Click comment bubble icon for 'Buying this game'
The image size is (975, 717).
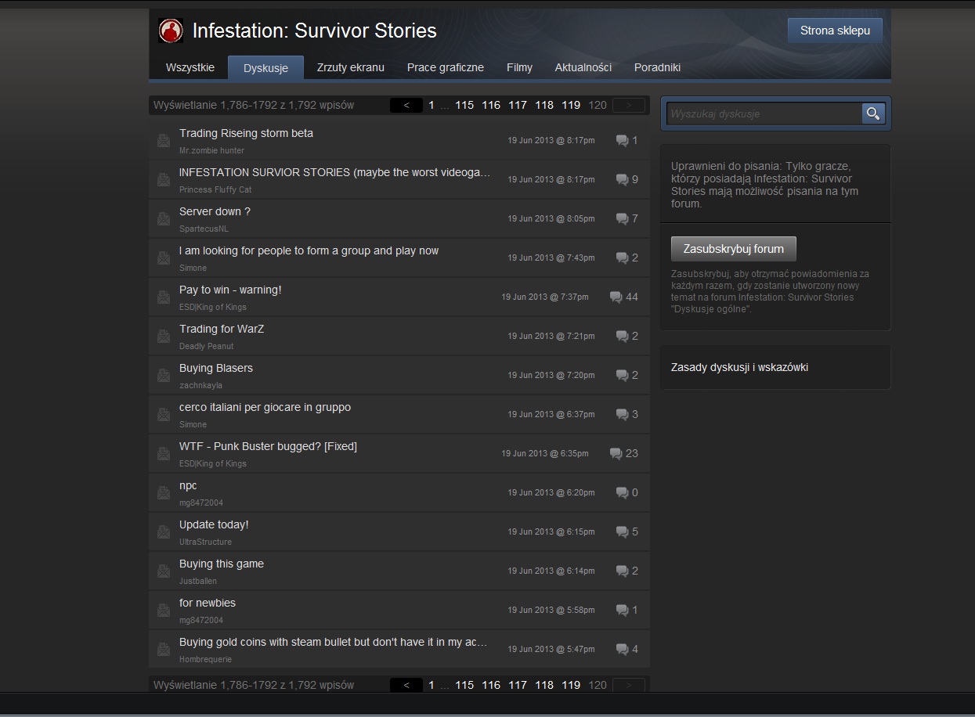(x=622, y=571)
